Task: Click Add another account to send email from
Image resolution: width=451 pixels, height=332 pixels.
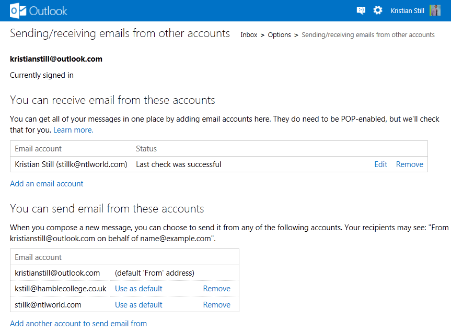Action: point(78,324)
